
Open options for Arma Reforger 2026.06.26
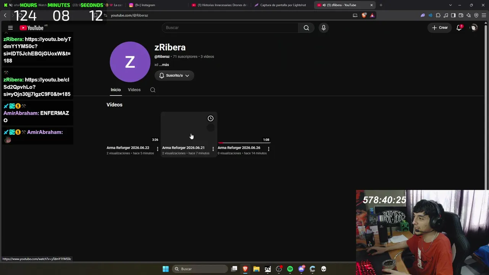pos(269,149)
